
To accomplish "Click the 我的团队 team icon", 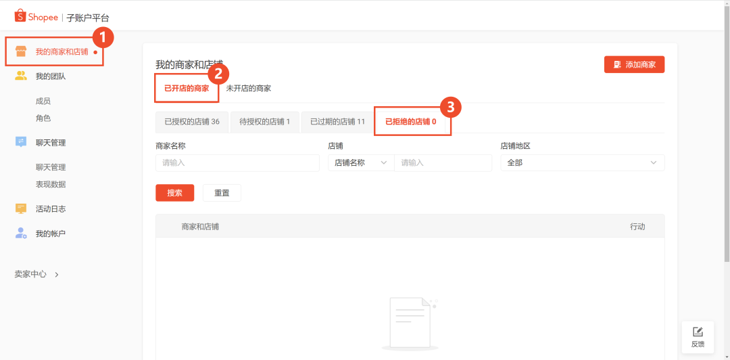I will click(x=21, y=76).
